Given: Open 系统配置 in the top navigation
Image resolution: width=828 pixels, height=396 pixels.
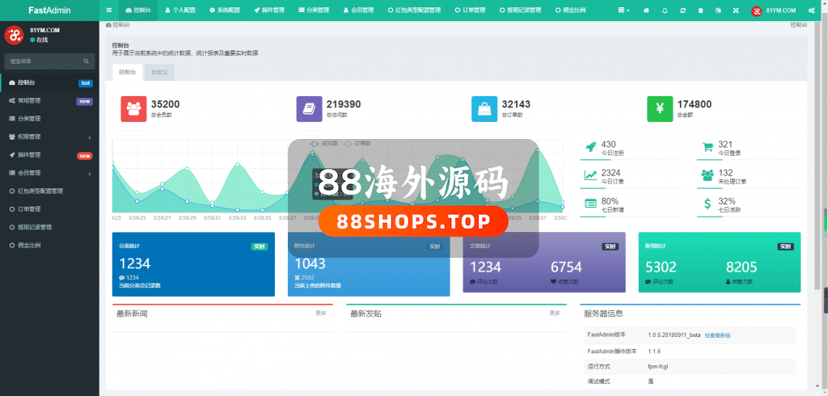Looking at the screenshot, I should click(x=224, y=11).
